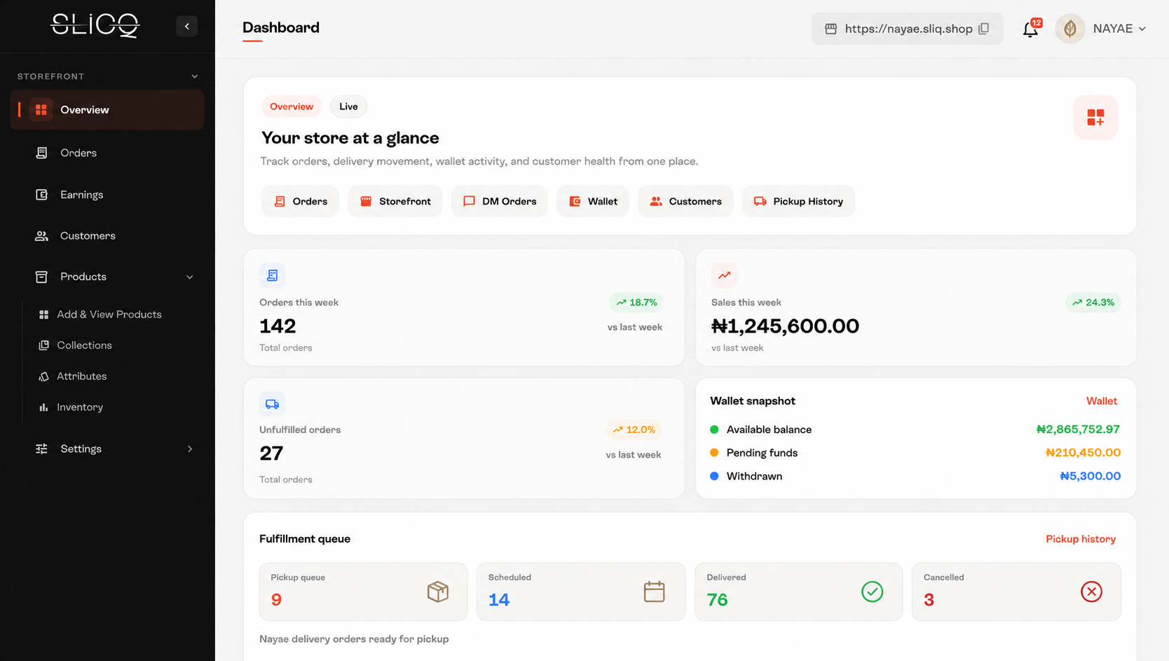This screenshot has height=661, width=1169.
Task: Click the Delivered checkmark icon
Action: (x=872, y=592)
